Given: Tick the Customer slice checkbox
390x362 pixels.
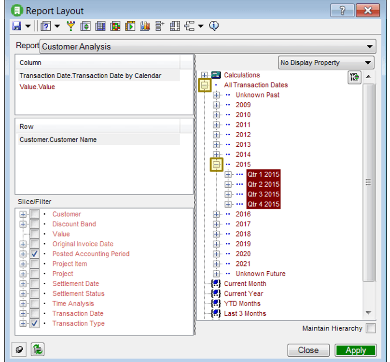Looking at the screenshot, I should (x=34, y=214).
